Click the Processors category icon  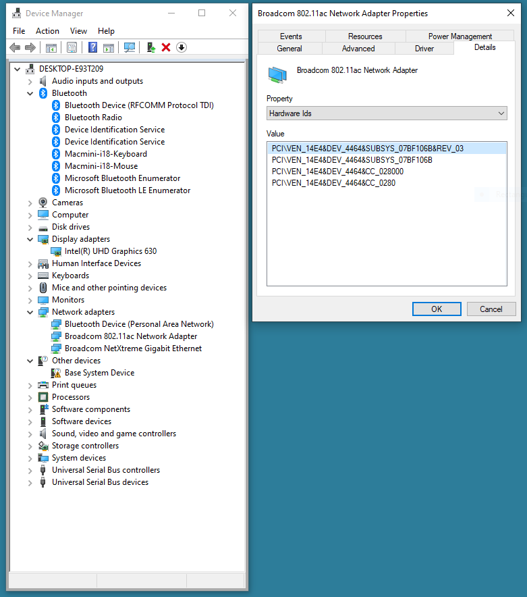coord(43,397)
